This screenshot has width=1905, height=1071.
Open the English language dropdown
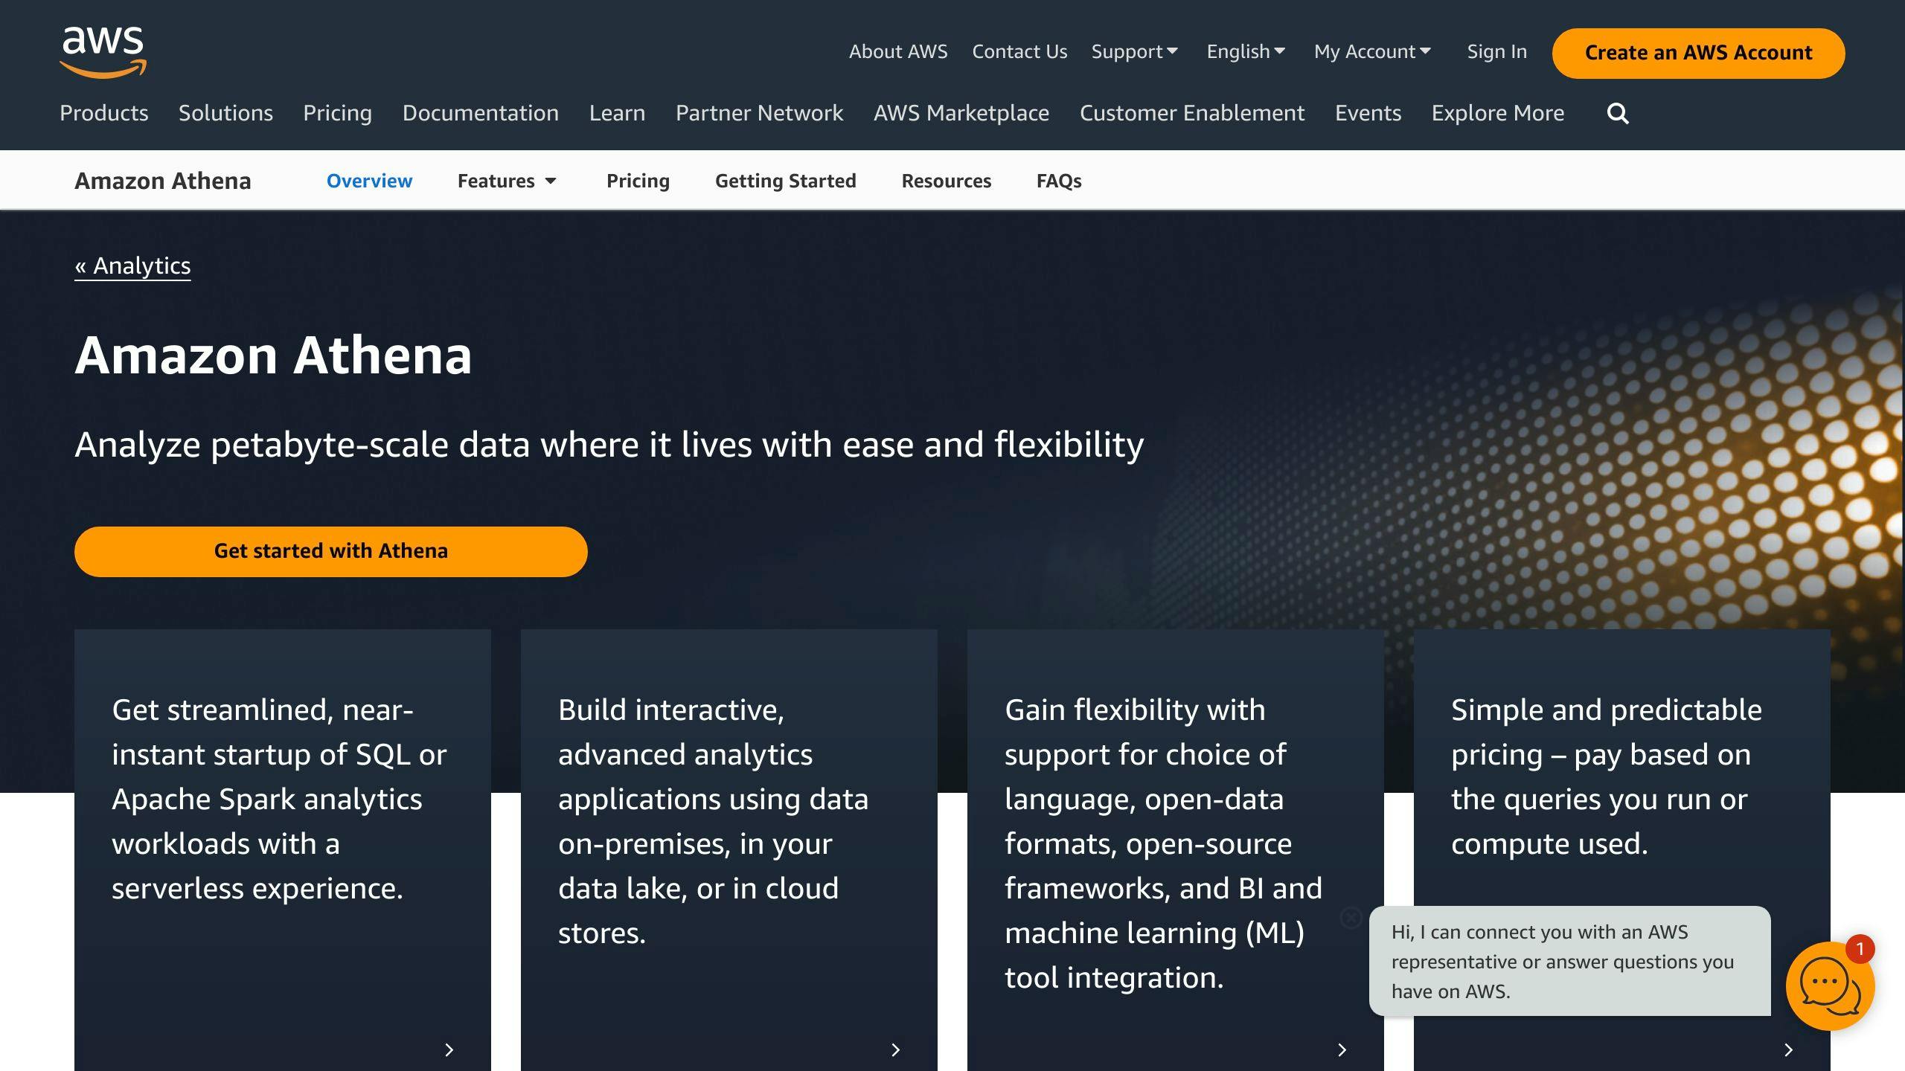pos(1246,51)
